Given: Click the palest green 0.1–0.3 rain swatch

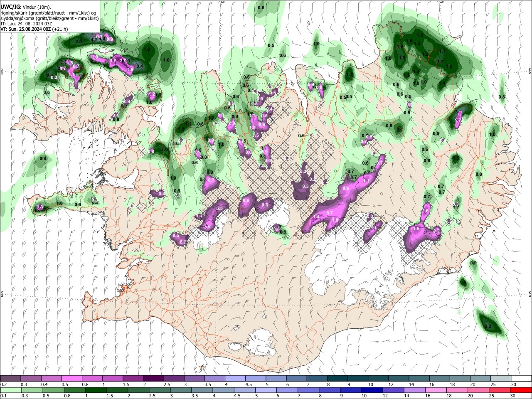Looking at the screenshot, I should point(11,390).
